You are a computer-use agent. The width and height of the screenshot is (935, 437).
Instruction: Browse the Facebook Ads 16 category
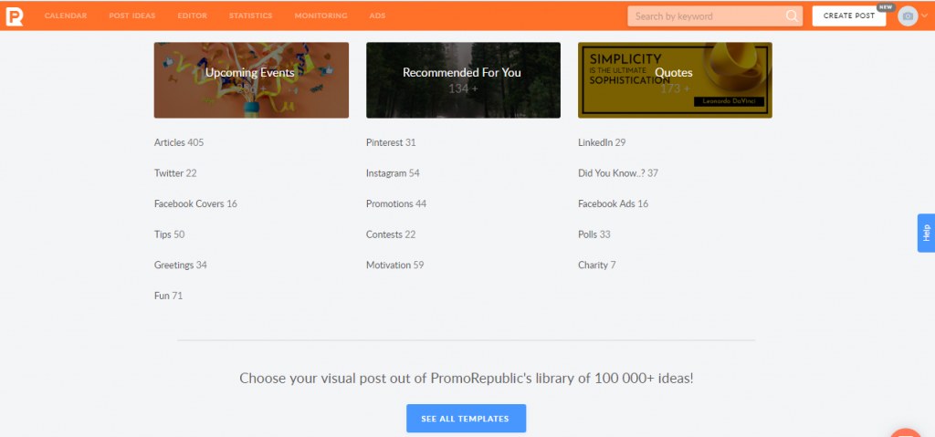click(613, 203)
